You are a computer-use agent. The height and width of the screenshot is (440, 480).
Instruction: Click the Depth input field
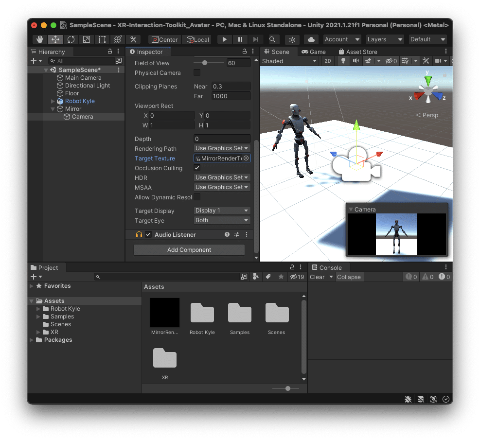click(x=222, y=139)
